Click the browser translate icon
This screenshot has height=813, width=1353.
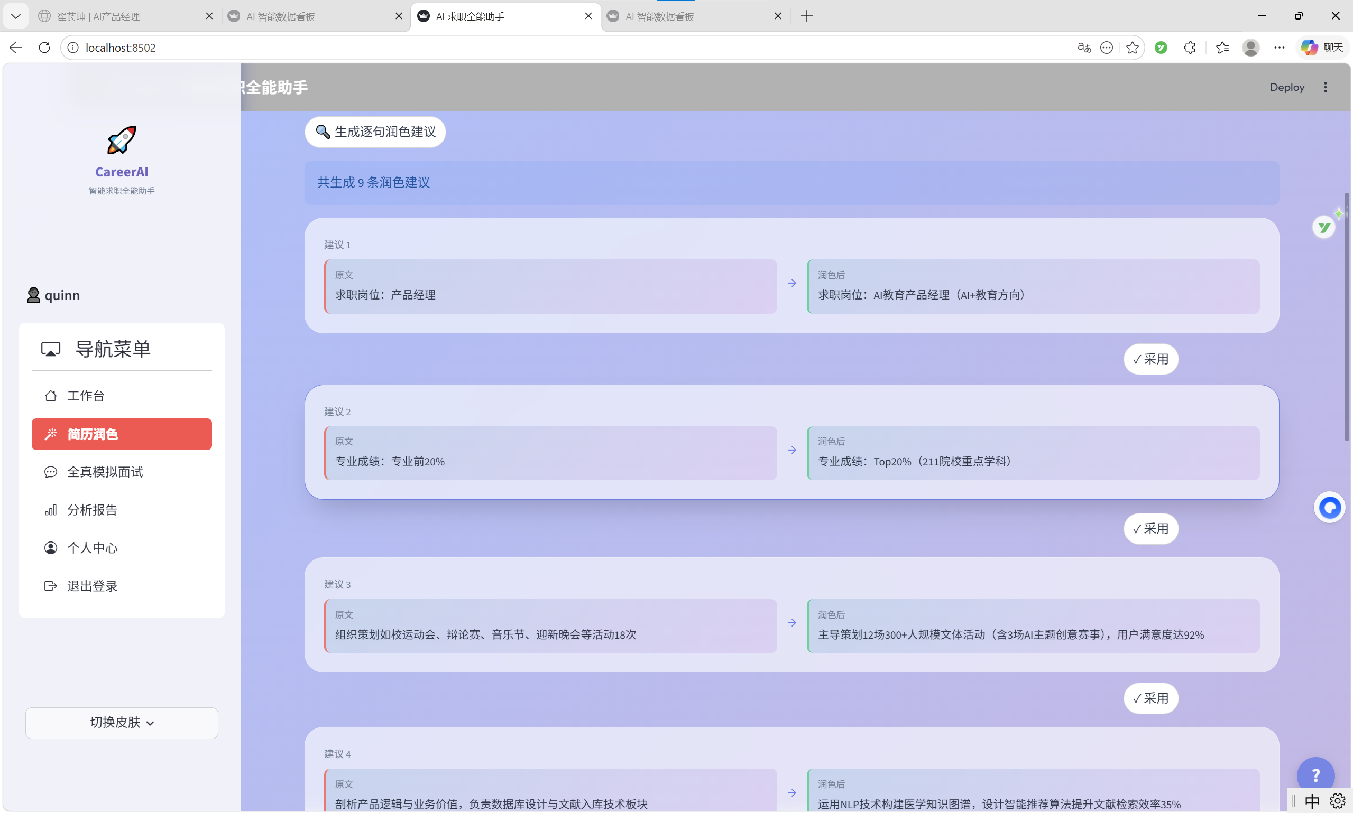[x=1084, y=48]
